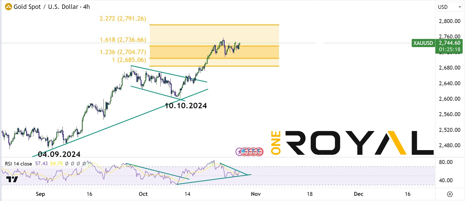The image size is (465, 205).
Task: Click the 2,640.00 price axis label
Action: tap(450, 83)
